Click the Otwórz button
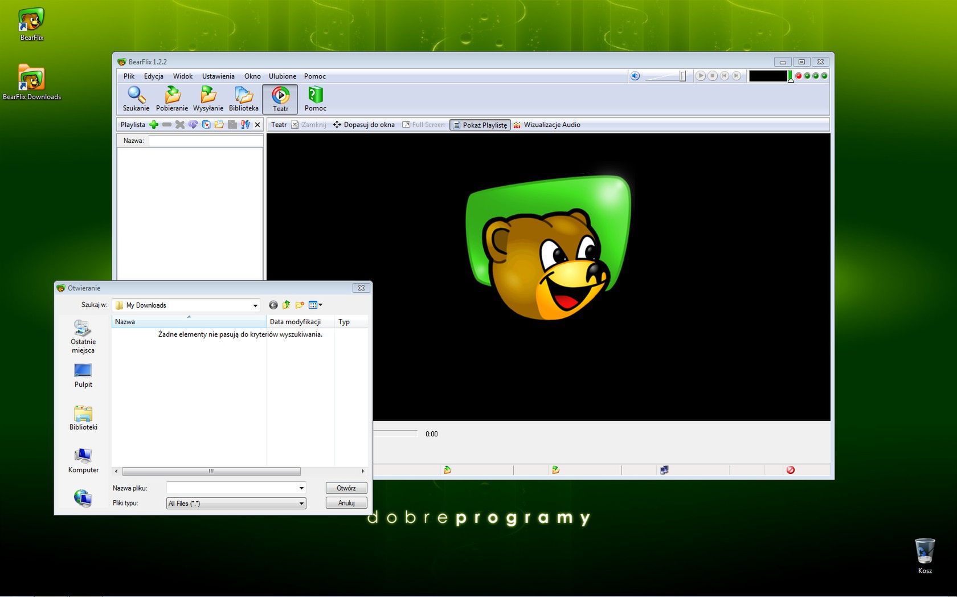 click(346, 488)
